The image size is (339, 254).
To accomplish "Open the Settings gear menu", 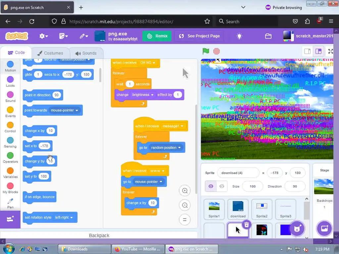I will (43, 36).
